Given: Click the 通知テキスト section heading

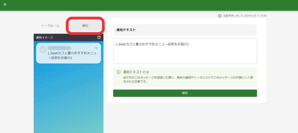Looking at the screenshot, I should [x=126, y=30].
